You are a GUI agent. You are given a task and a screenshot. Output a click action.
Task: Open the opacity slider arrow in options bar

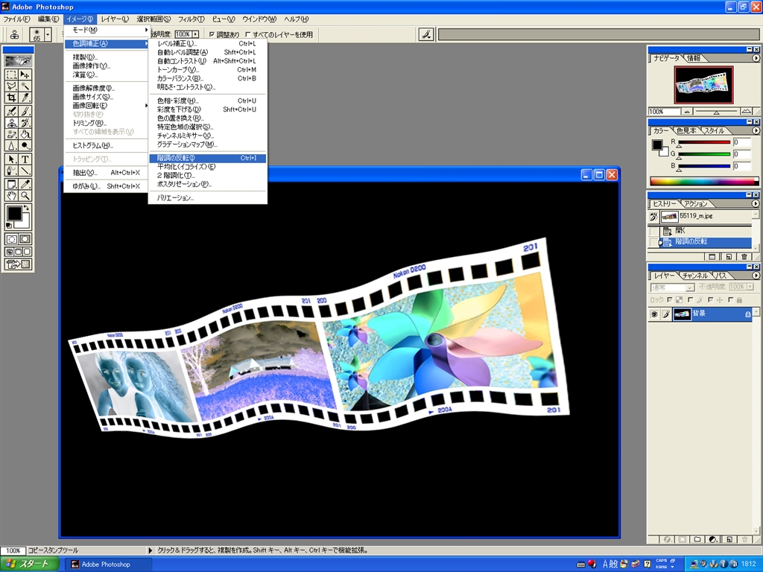(196, 34)
